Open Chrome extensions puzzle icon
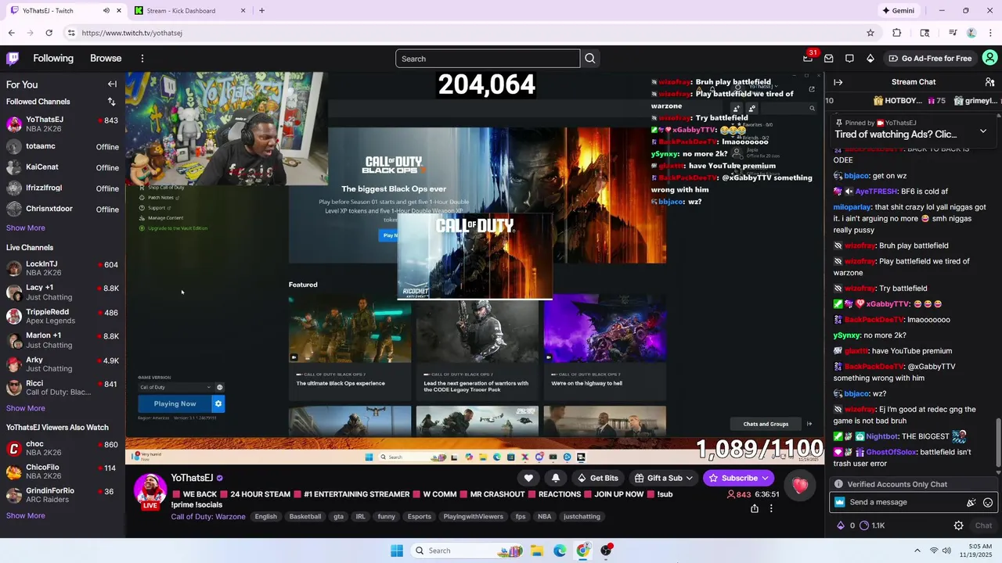This screenshot has height=563, width=1002. tap(897, 33)
